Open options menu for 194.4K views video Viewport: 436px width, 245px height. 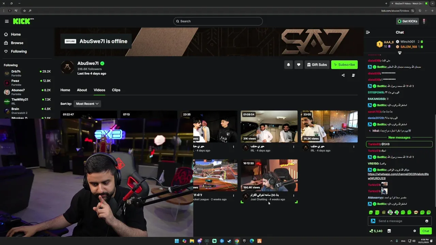294,196
